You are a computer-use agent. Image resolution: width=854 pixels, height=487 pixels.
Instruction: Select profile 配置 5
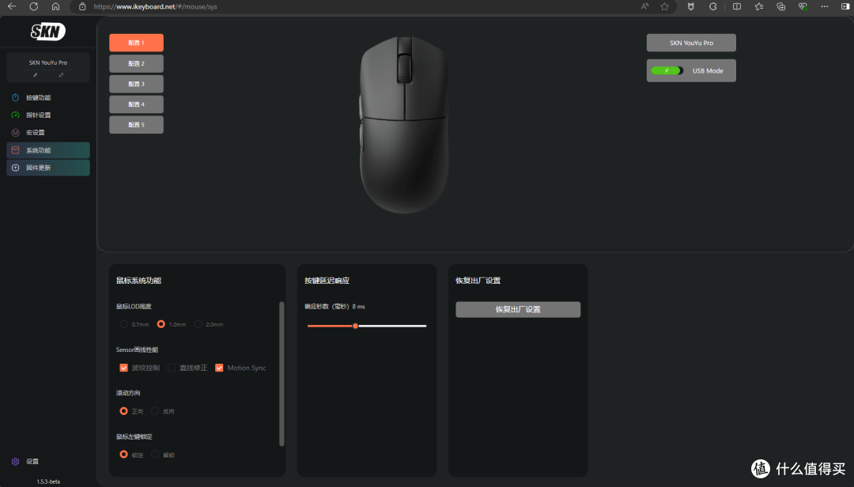pyautogui.click(x=136, y=125)
